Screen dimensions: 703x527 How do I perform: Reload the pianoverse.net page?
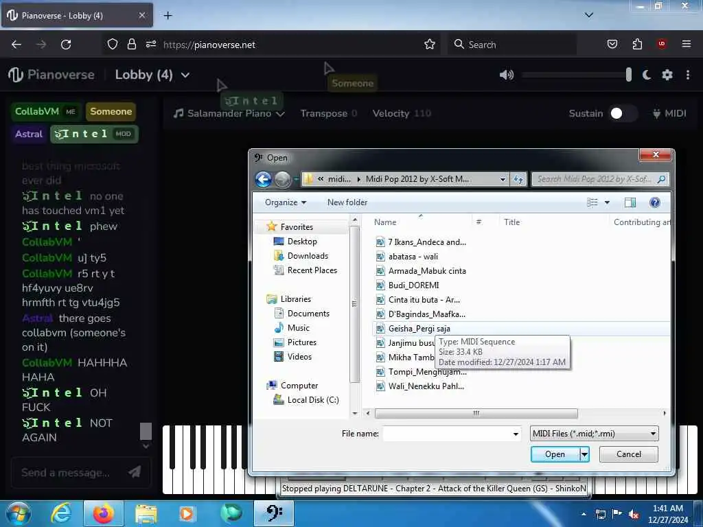(x=66, y=45)
